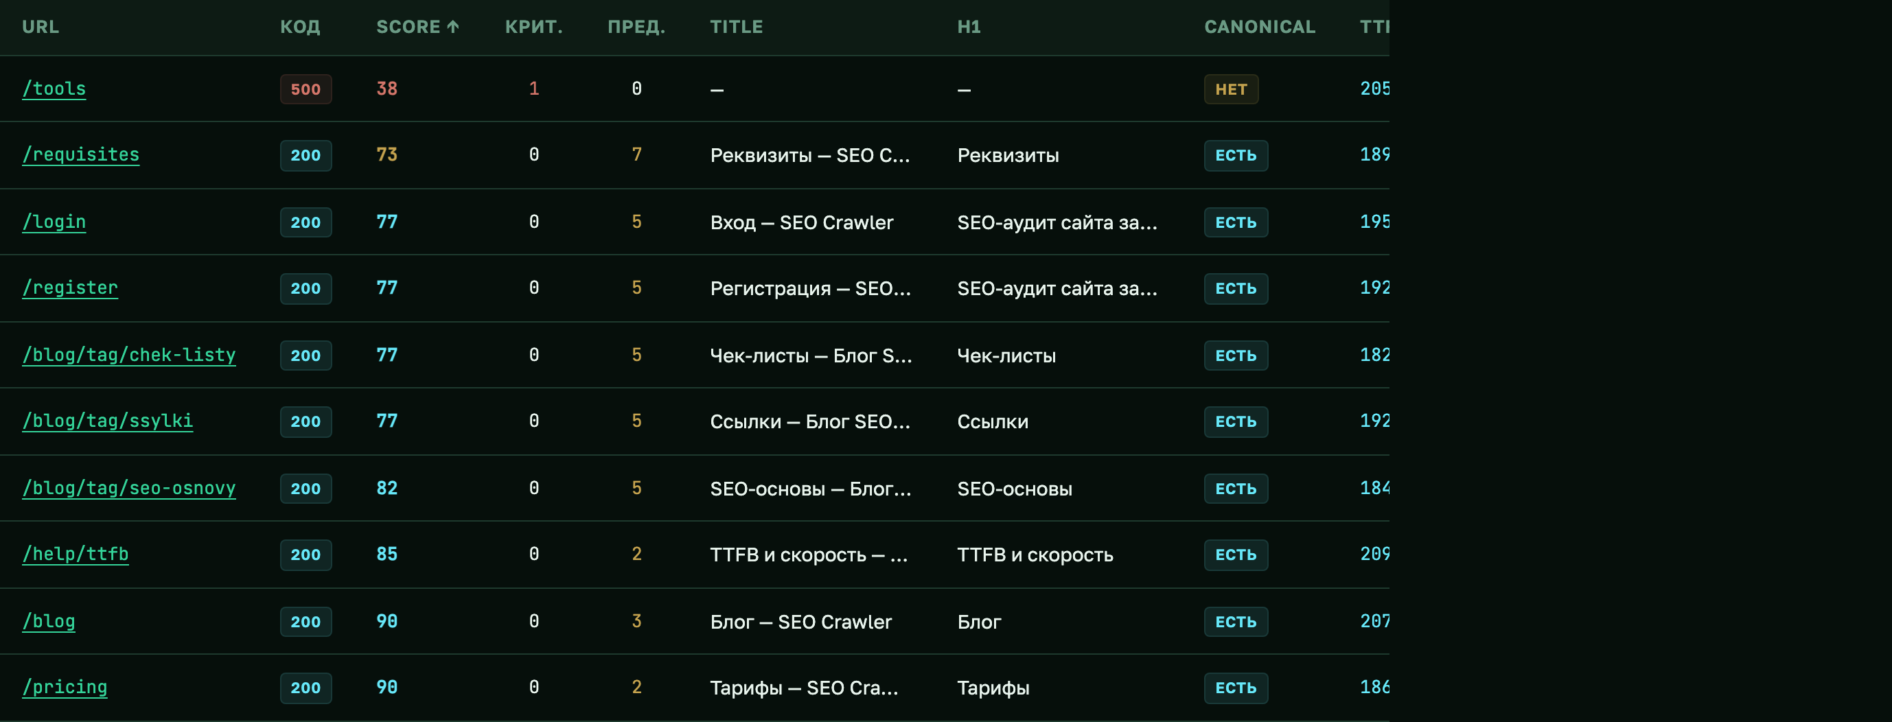Click the TITLE column header

[x=736, y=27]
